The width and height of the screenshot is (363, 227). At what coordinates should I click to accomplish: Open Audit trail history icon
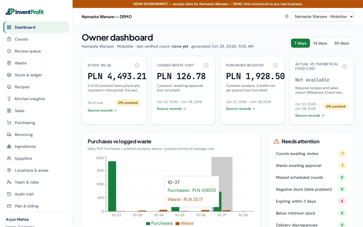[9, 194]
